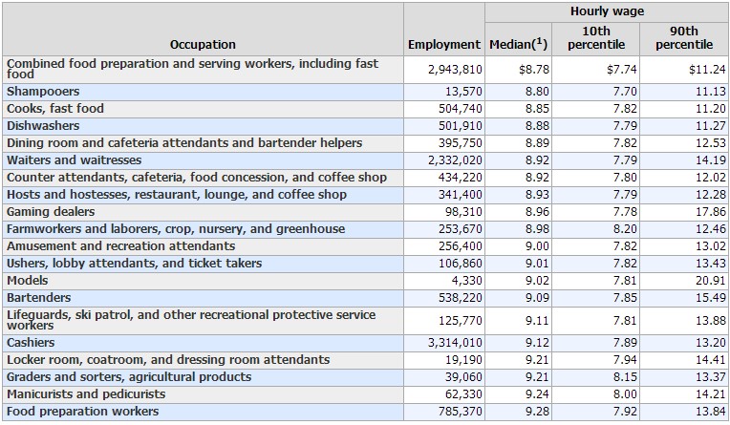730x425 pixels.
Task: Click the Manicurists and pedicurists row label
Action: click(x=86, y=393)
